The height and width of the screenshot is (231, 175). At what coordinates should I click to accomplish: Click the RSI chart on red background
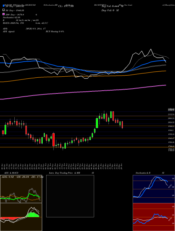[154, 217]
